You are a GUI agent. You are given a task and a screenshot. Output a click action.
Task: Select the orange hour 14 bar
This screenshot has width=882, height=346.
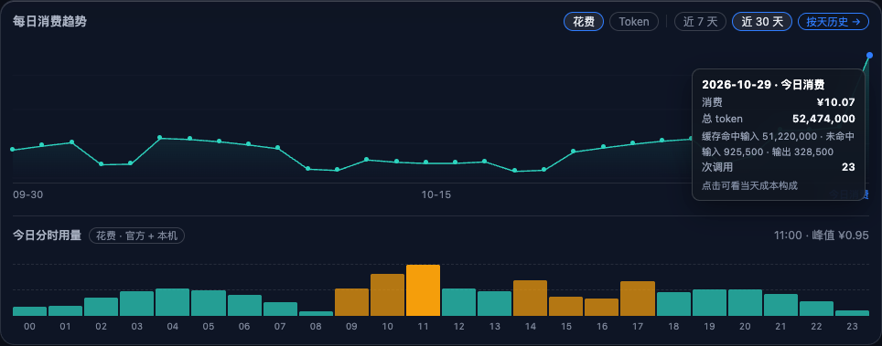click(530, 298)
